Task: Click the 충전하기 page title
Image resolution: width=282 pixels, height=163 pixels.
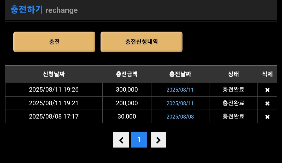Action: click(26, 10)
